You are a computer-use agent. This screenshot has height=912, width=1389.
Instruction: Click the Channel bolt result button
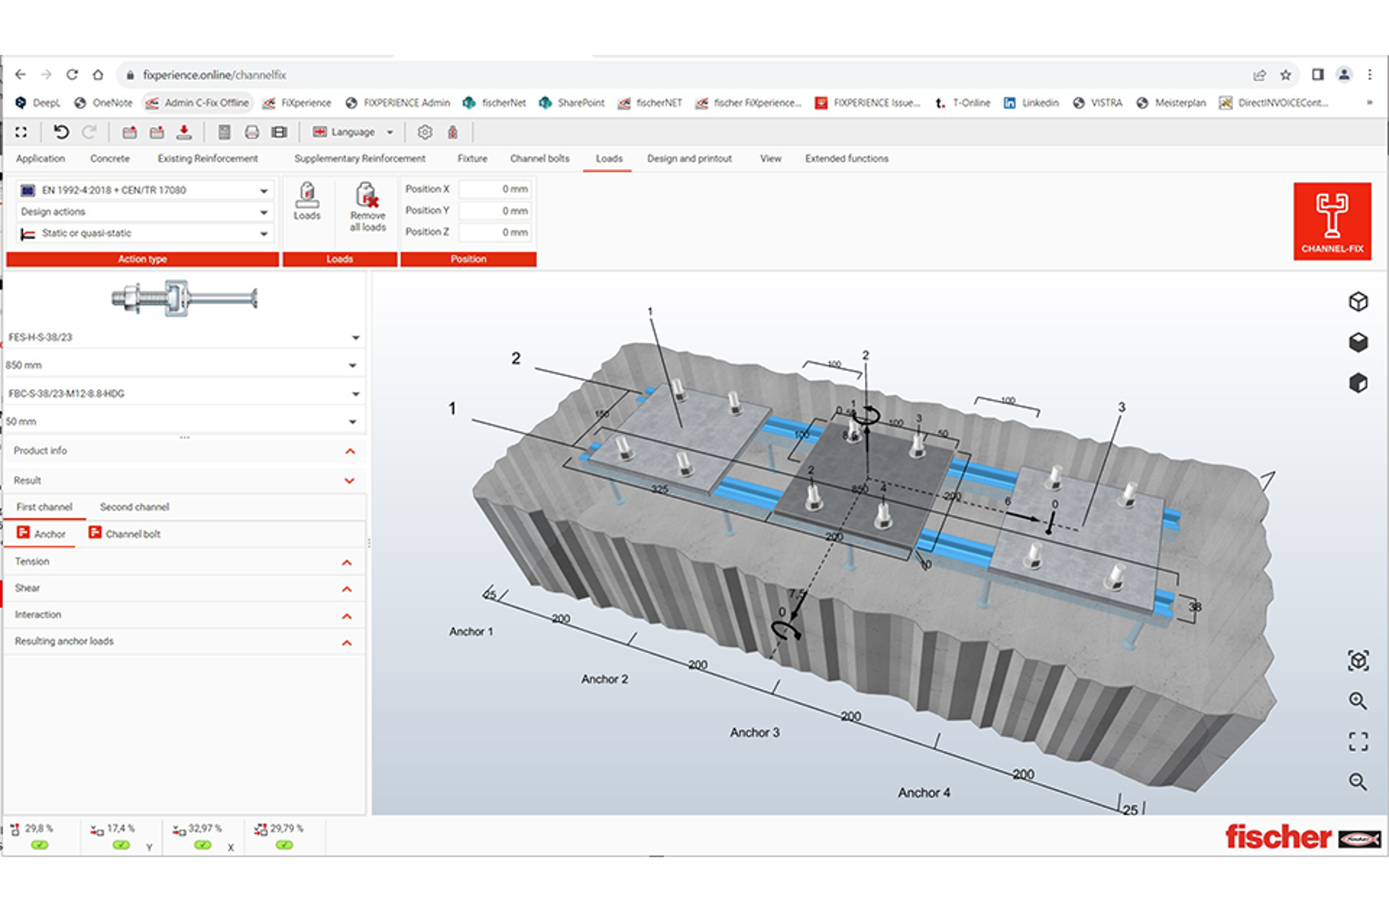pyautogui.click(x=125, y=534)
